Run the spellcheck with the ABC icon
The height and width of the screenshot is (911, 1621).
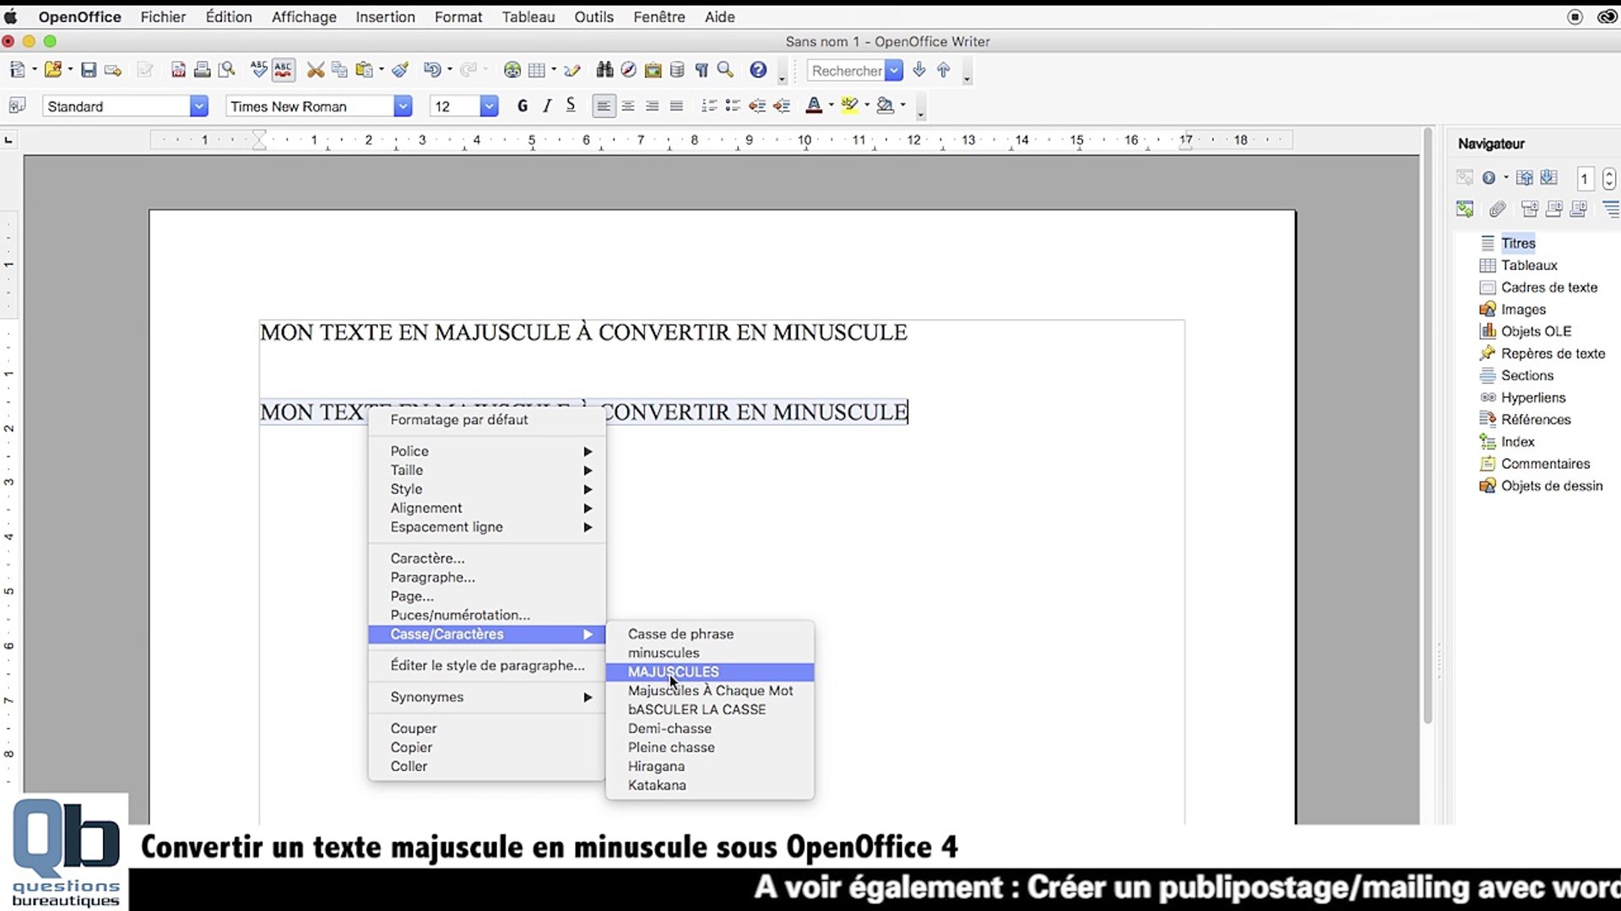coord(258,70)
